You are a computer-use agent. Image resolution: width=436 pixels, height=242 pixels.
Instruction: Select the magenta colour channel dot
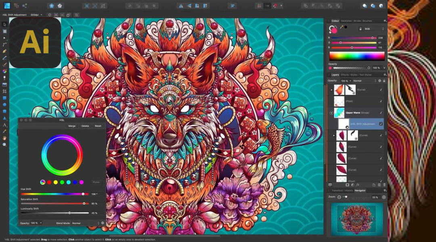click(82, 182)
